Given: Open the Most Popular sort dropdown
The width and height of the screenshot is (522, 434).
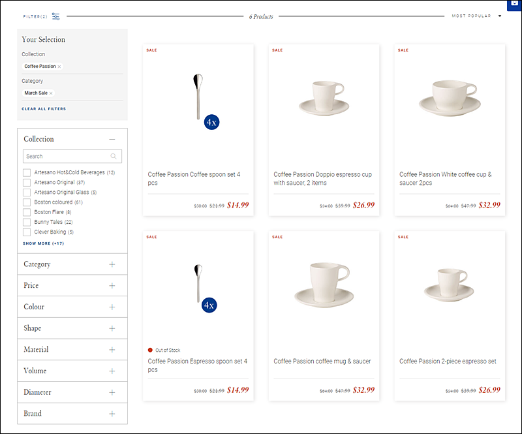Looking at the screenshot, I should (476, 16).
